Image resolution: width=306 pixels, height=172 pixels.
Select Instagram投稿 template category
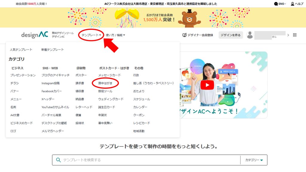pyautogui.click(x=51, y=83)
